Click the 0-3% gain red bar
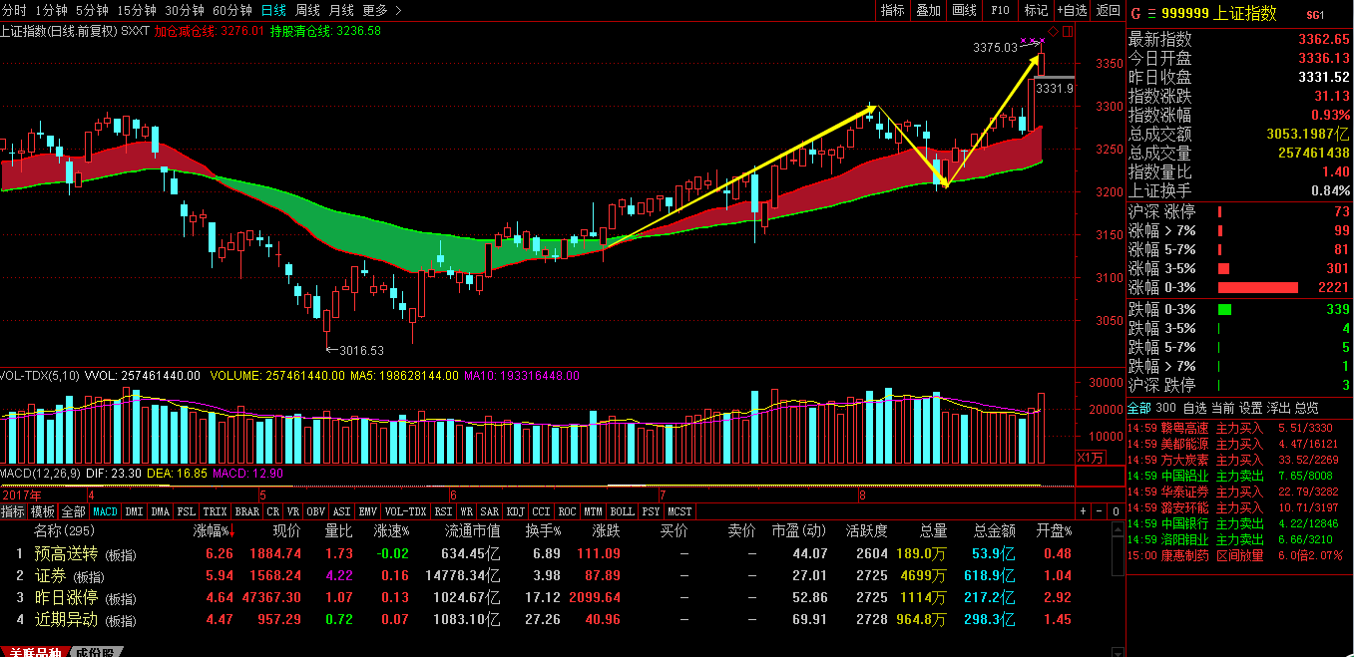The height and width of the screenshot is (657, 1354). pos(1257,287)
